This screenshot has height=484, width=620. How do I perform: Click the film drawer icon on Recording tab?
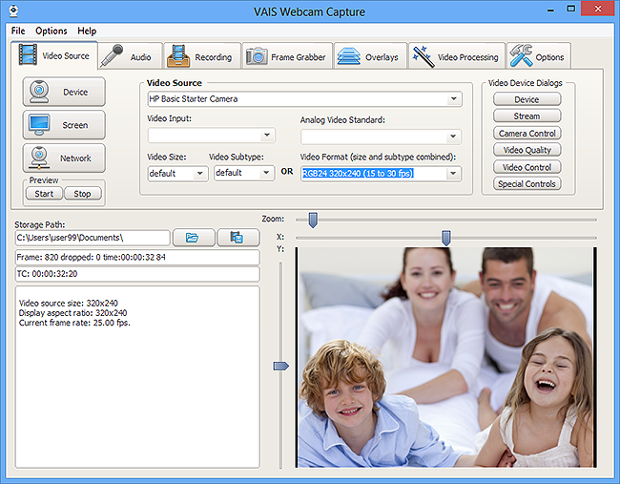point(178,55)
